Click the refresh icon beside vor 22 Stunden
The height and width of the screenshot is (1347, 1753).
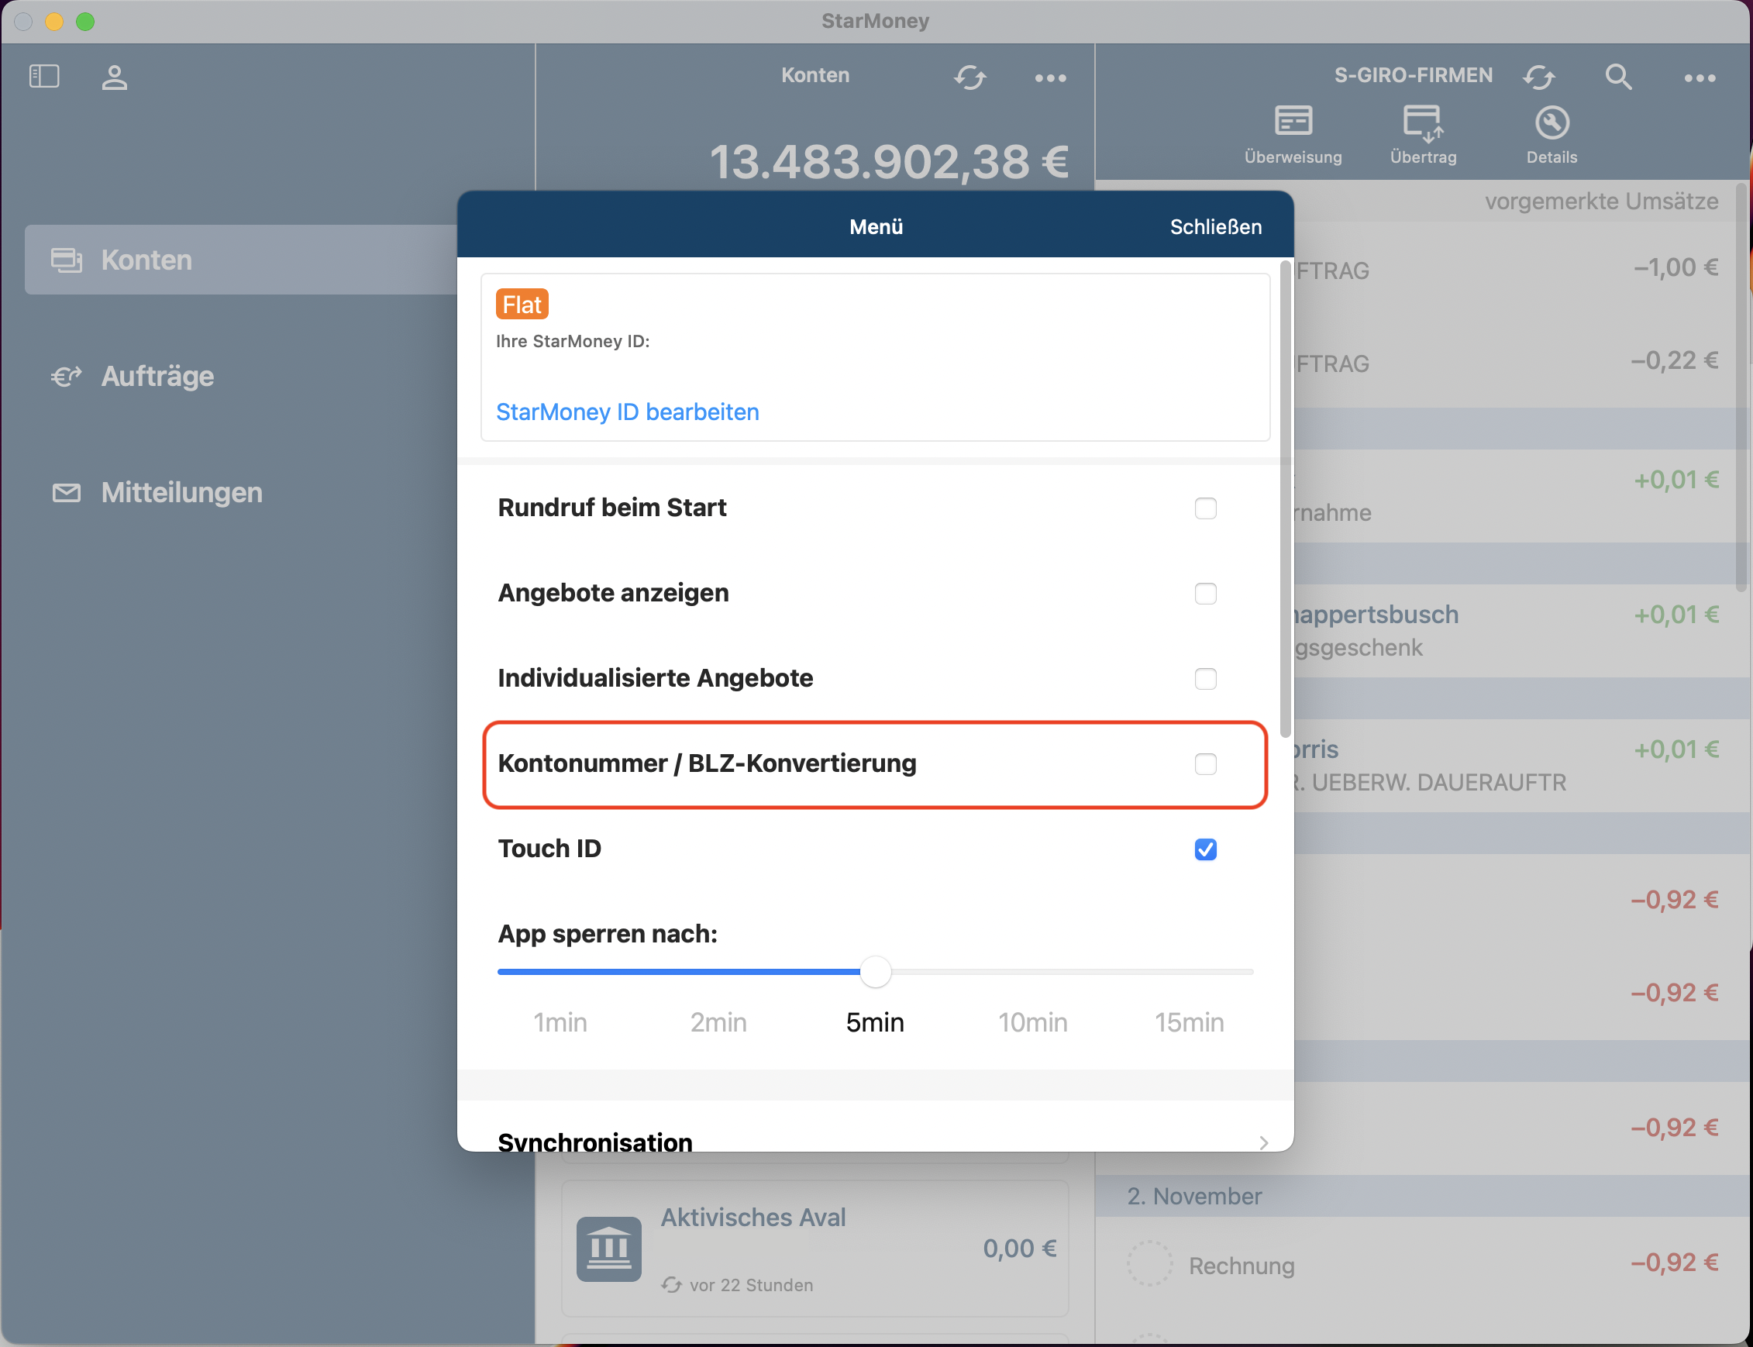click(671, 1284)
